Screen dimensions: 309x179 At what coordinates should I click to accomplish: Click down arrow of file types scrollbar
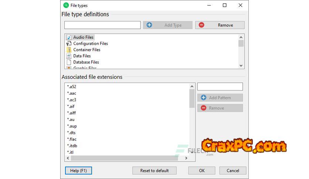coord(241,65)
